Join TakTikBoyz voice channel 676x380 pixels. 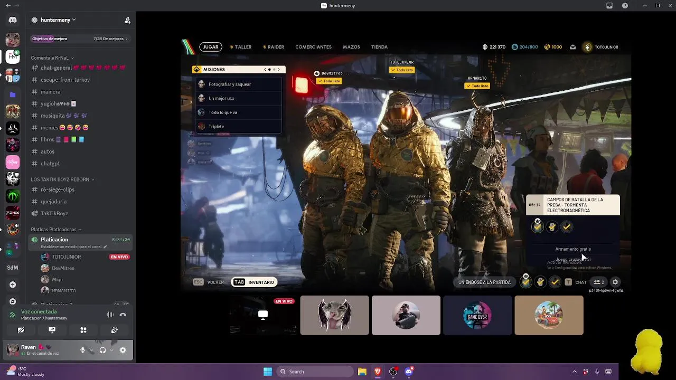click(80, 213)
